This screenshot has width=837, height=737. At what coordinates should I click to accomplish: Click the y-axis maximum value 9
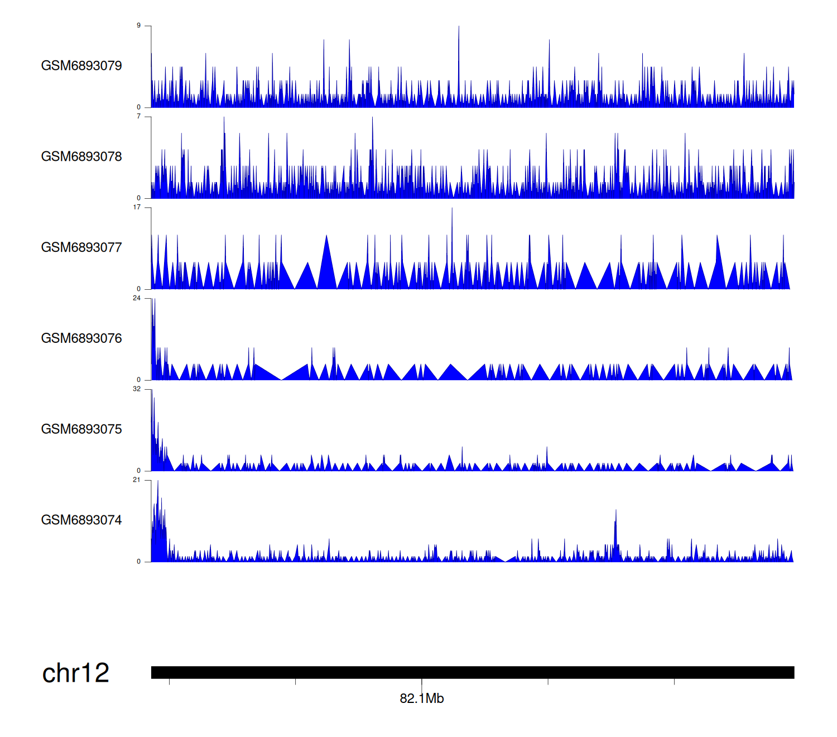coord(138,26)
